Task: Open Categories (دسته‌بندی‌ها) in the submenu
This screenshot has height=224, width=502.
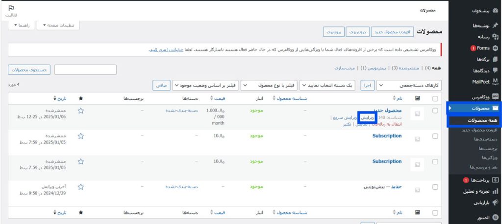Action: [485, 139]
